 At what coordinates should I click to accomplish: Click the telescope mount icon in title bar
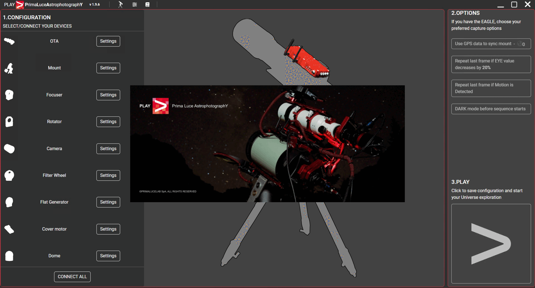pyautogui.click(x=120, y=4)
